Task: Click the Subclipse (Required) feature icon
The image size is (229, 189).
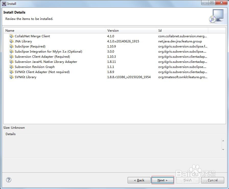Action: 11,46
